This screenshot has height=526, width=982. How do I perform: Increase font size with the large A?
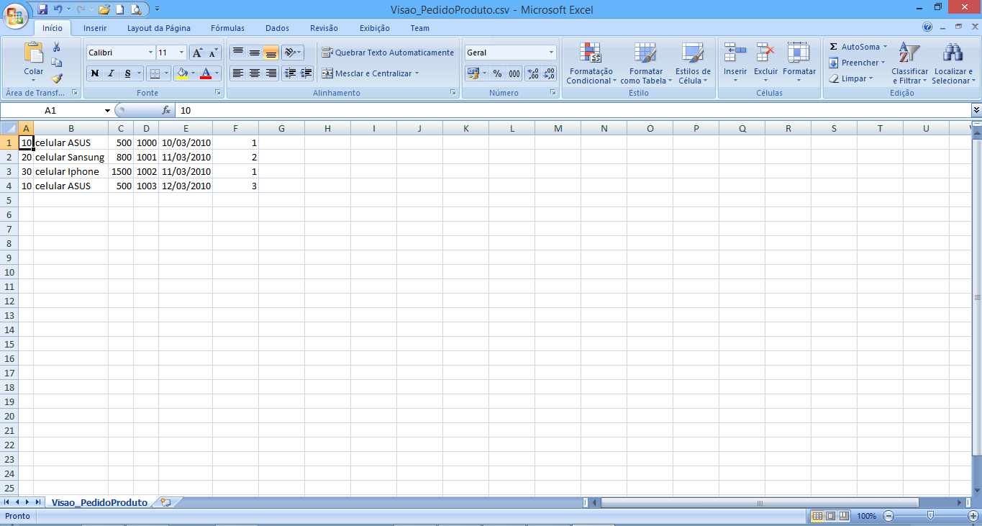click(x=197, y=53)
